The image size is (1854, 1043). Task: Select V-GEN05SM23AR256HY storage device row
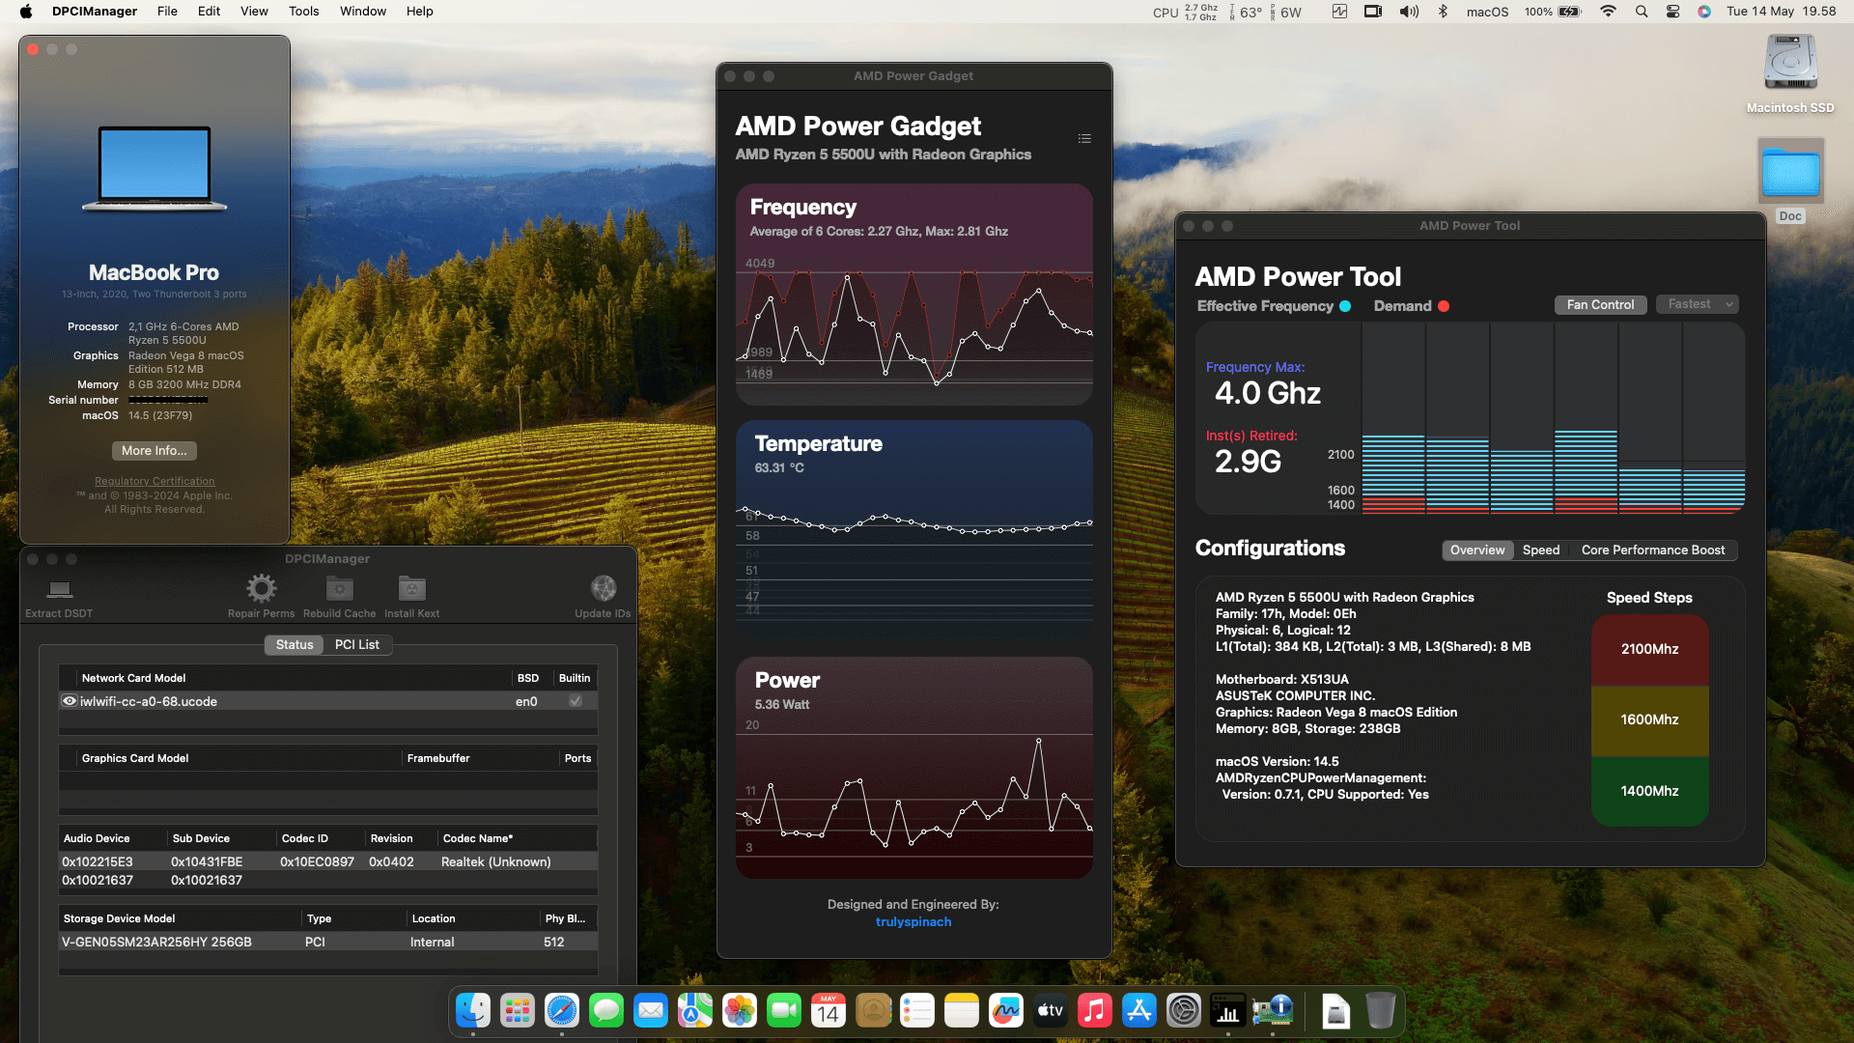click(328, 942)
